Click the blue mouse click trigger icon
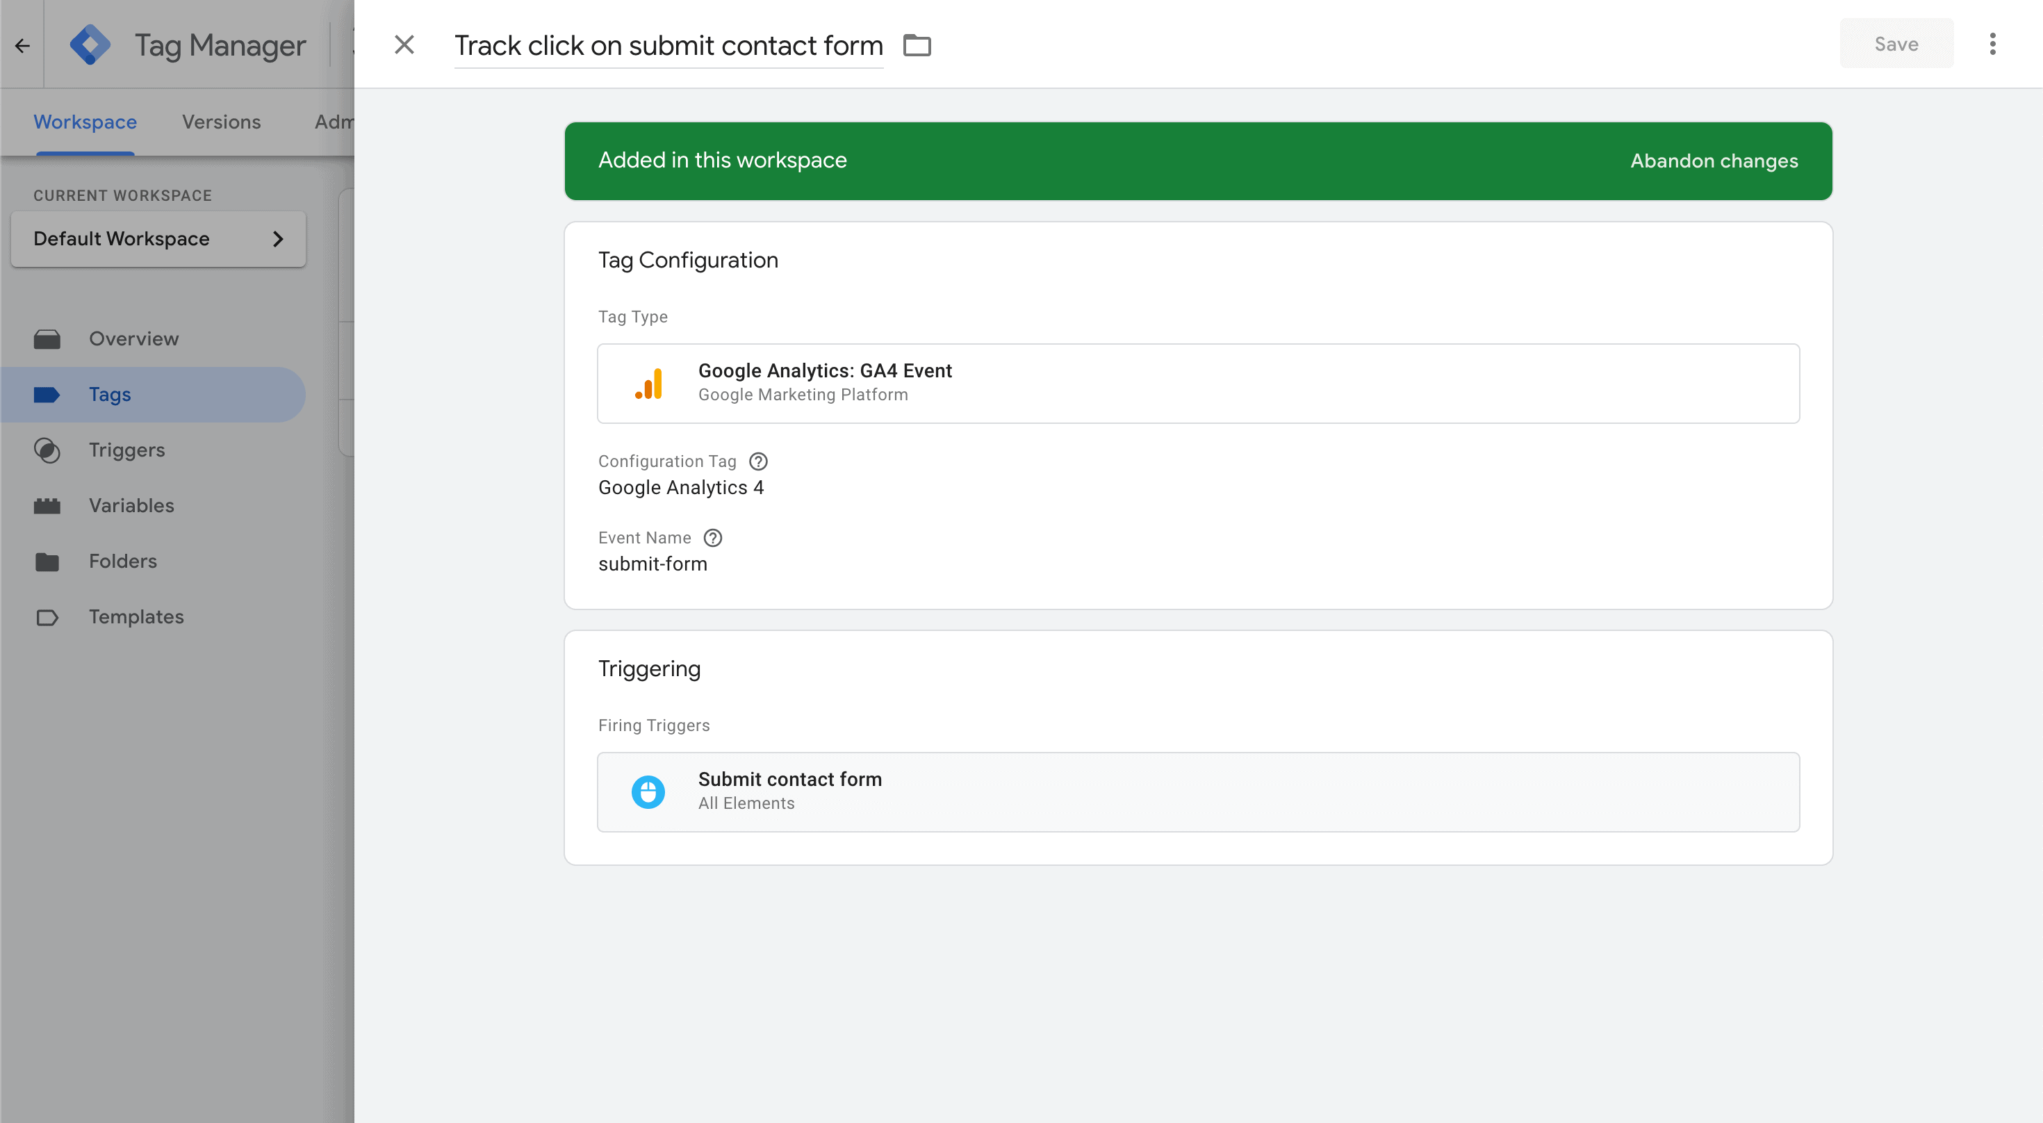Screen dimensions: 2043x1123 648,792
